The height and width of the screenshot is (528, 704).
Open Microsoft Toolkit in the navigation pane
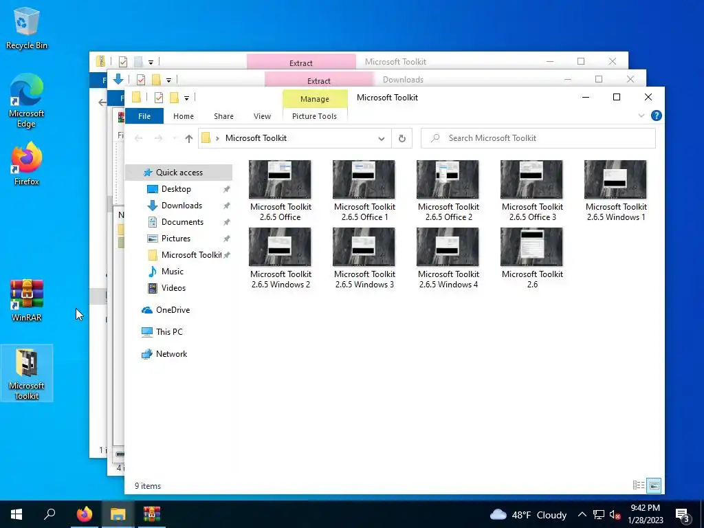(191, 255)
